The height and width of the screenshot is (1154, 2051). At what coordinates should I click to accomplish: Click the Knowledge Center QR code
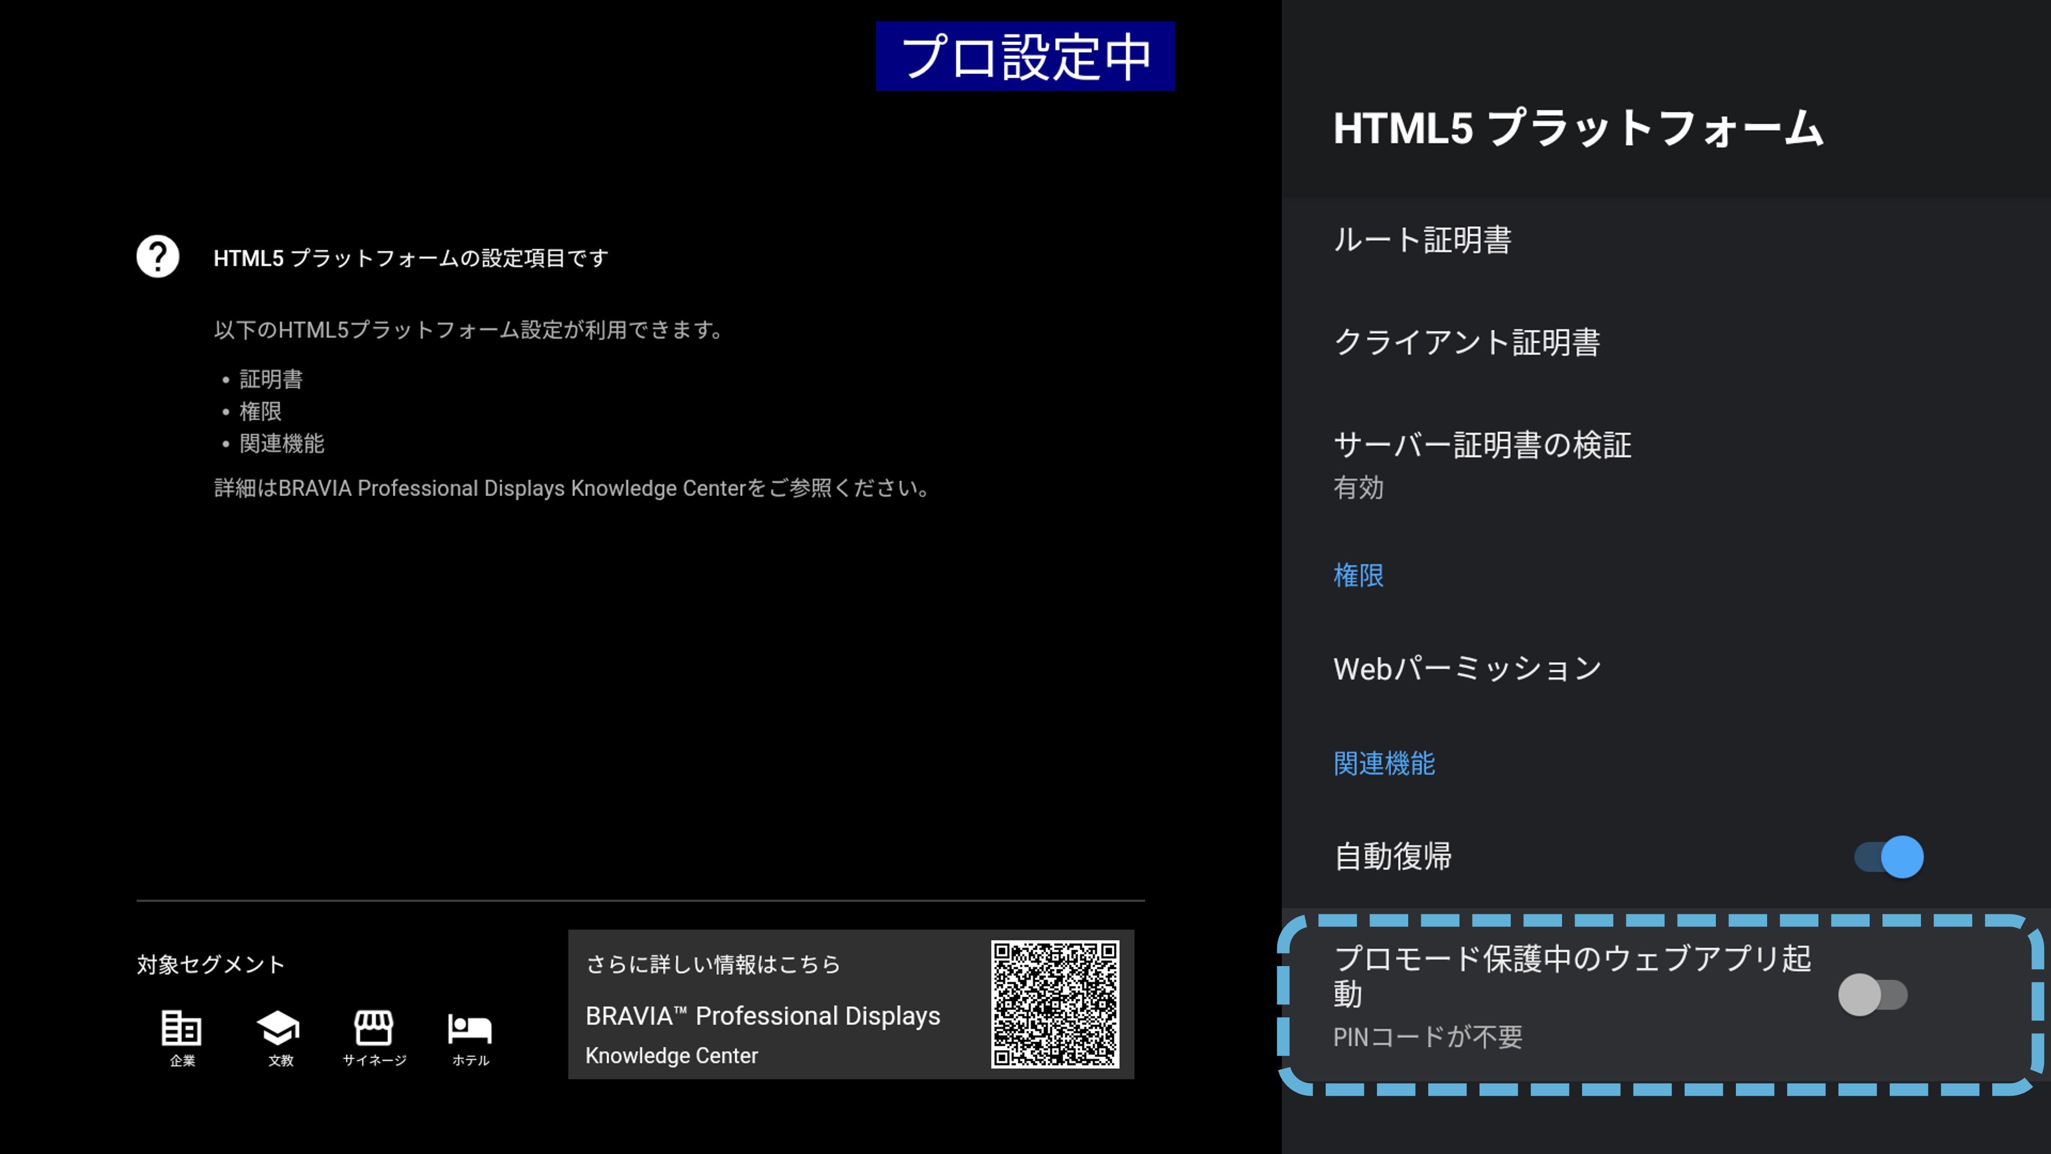coord(1054,1003)
